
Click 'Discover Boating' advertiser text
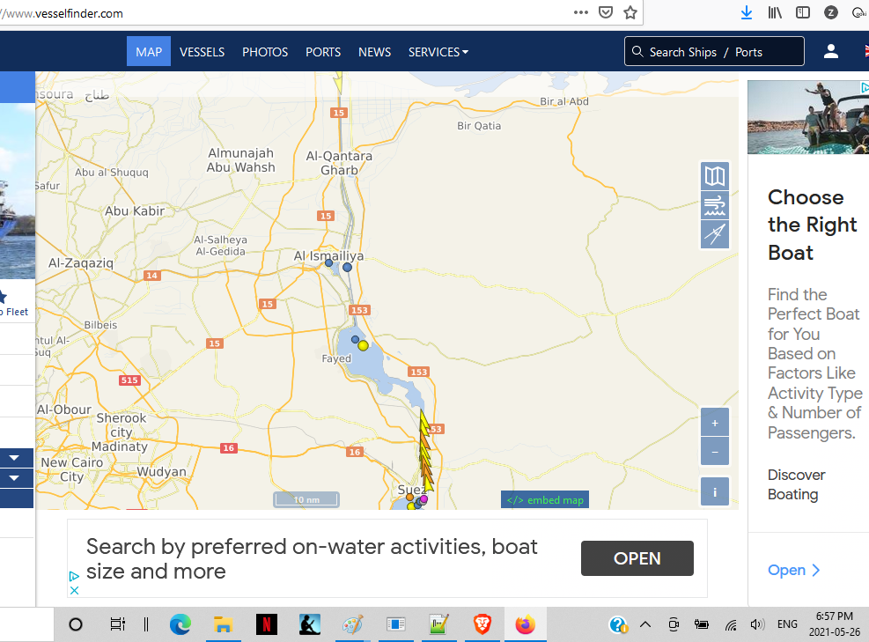pos(797,484)
